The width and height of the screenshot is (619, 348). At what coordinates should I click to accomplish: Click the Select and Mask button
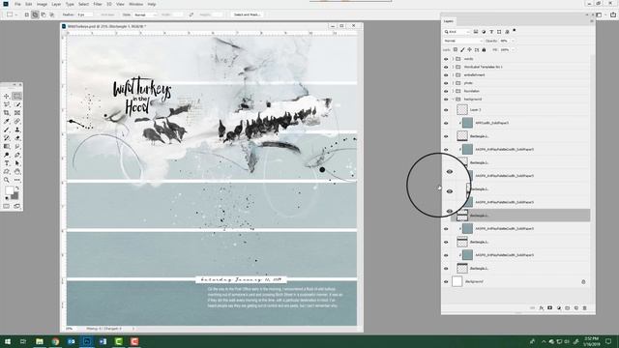248,14
